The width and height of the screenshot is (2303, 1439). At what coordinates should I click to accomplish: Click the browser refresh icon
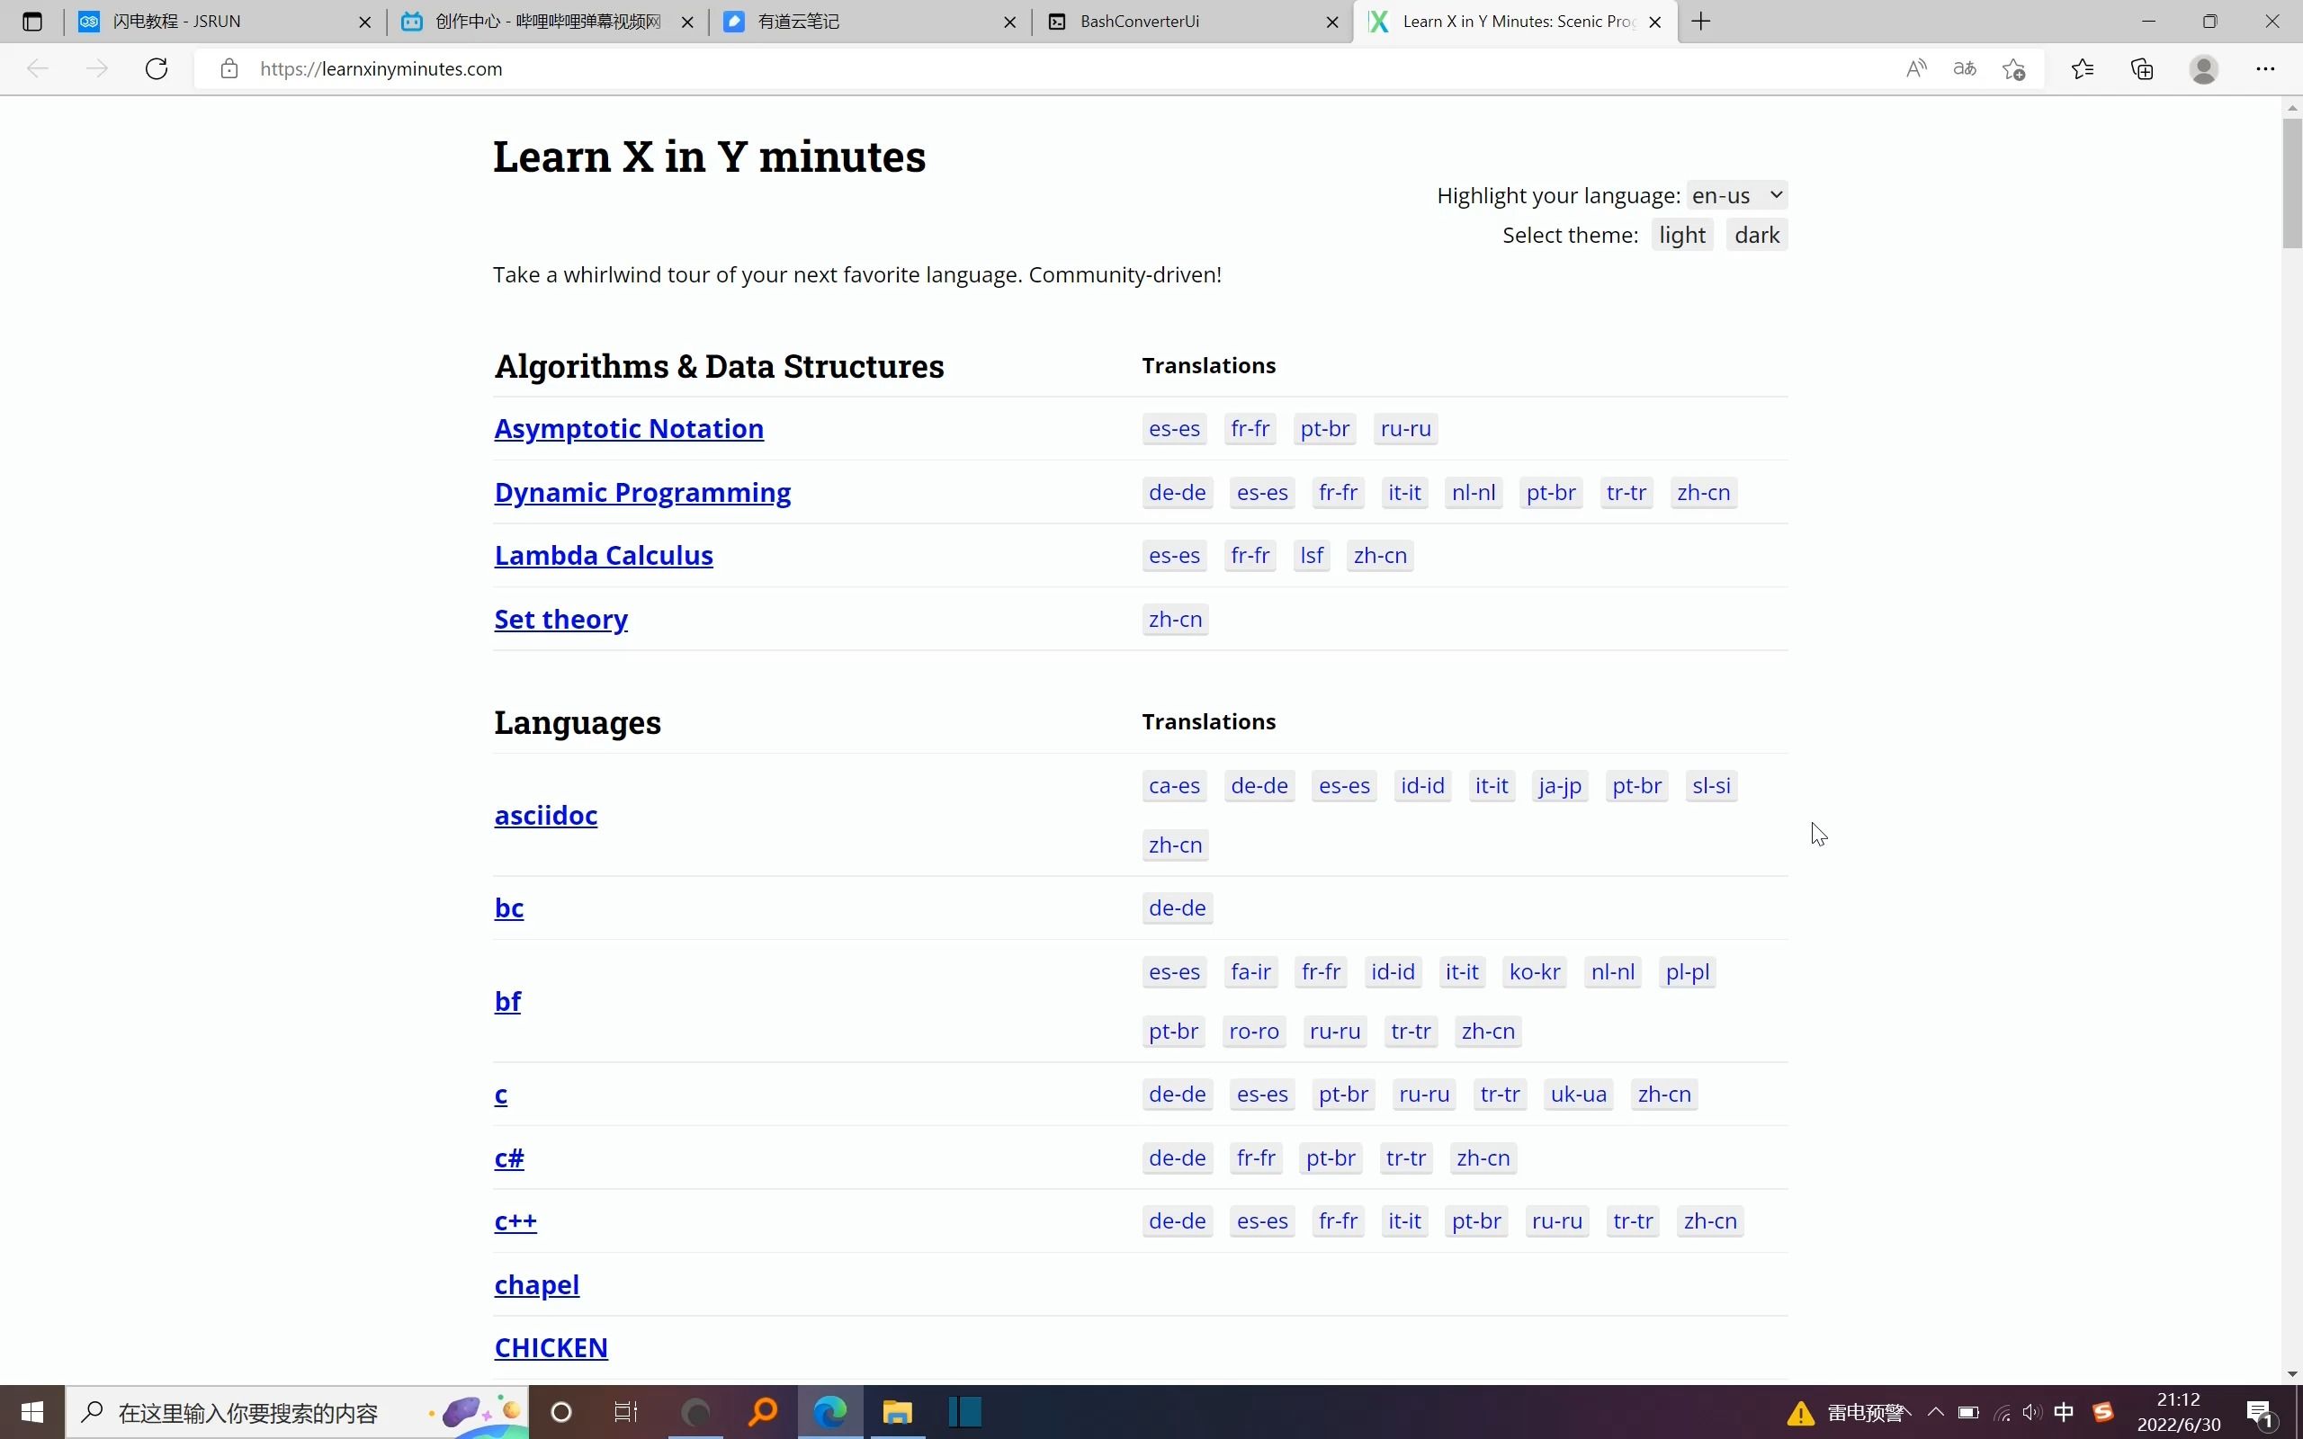point(157,68)
